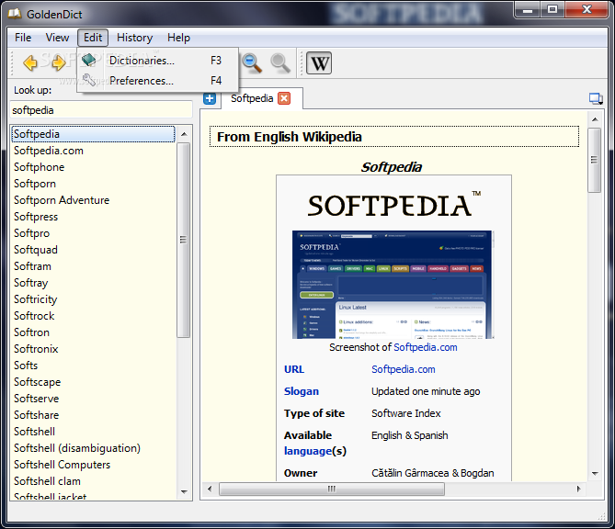Open the Softpedia.com link in screenshot caption
The height and width of the screenshot is (529, 615).
(425, 347)
